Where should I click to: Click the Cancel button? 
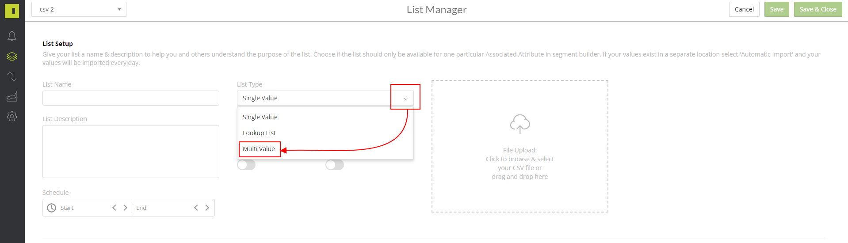(744, 9)
